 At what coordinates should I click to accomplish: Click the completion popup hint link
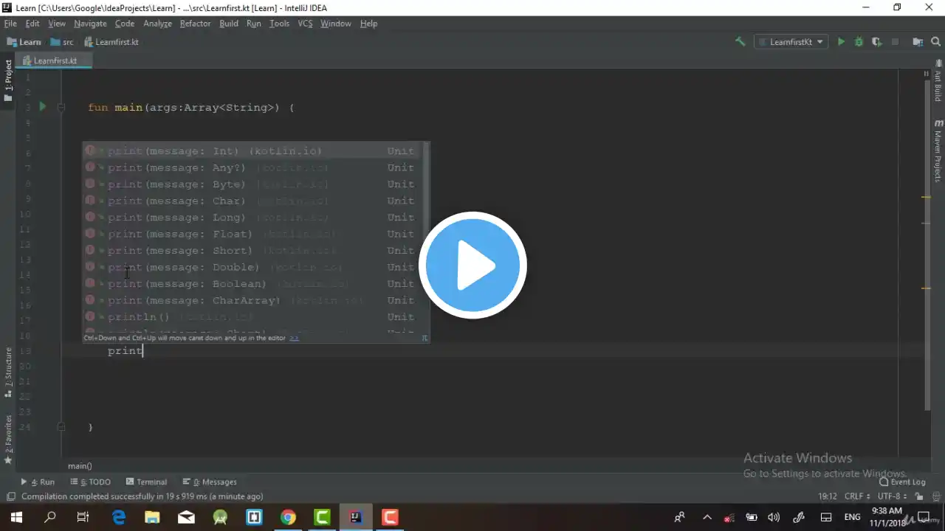click(x=294, y=338)
